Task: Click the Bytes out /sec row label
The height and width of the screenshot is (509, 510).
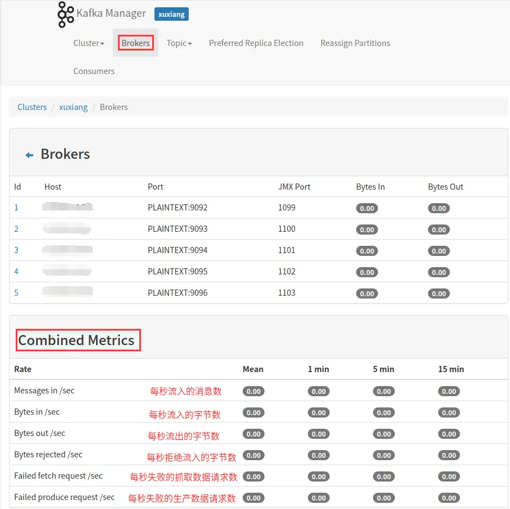Action: (x=39, y=433)
